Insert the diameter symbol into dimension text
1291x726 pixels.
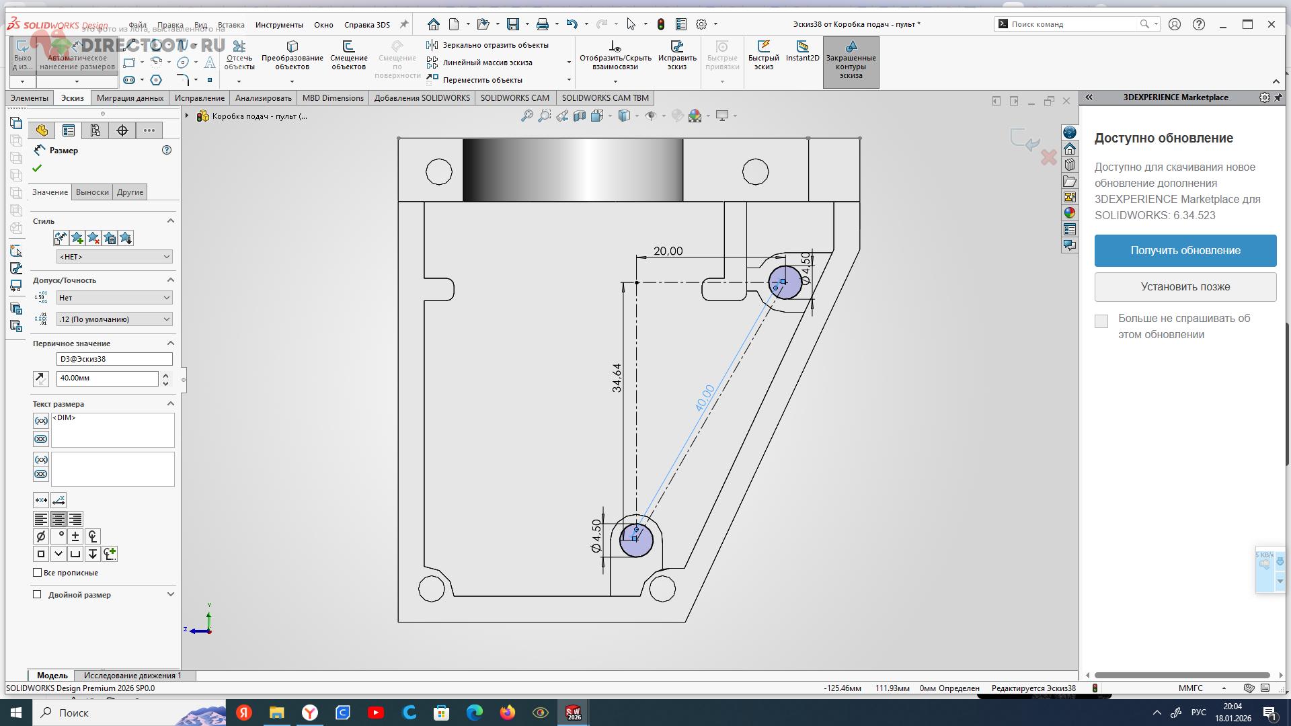(x=40, y=536)
